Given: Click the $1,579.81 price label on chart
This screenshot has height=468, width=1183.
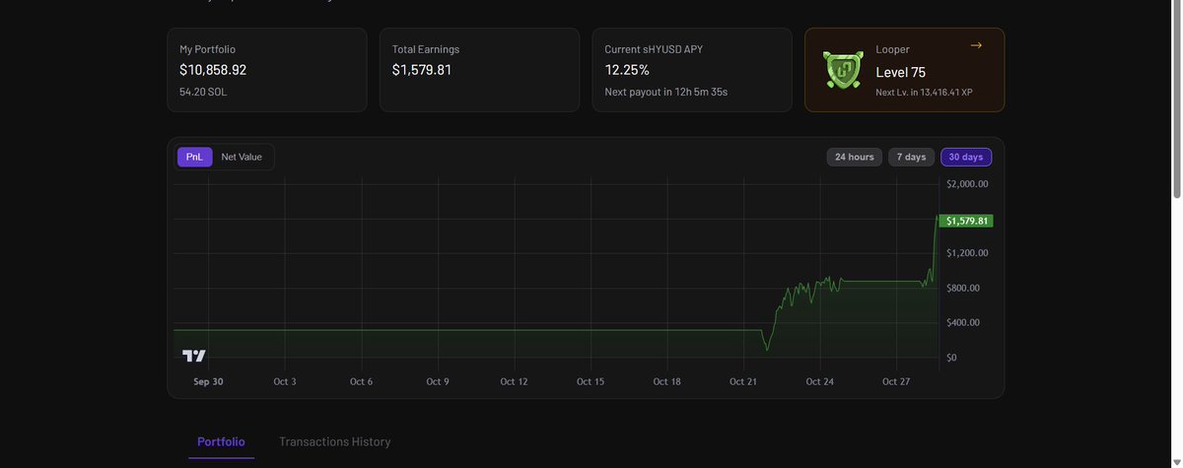Looking at the screenshot, I should click(966, 221).
